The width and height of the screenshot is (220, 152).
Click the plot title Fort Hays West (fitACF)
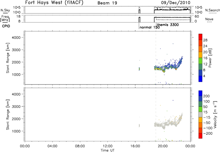click(54, 2)
